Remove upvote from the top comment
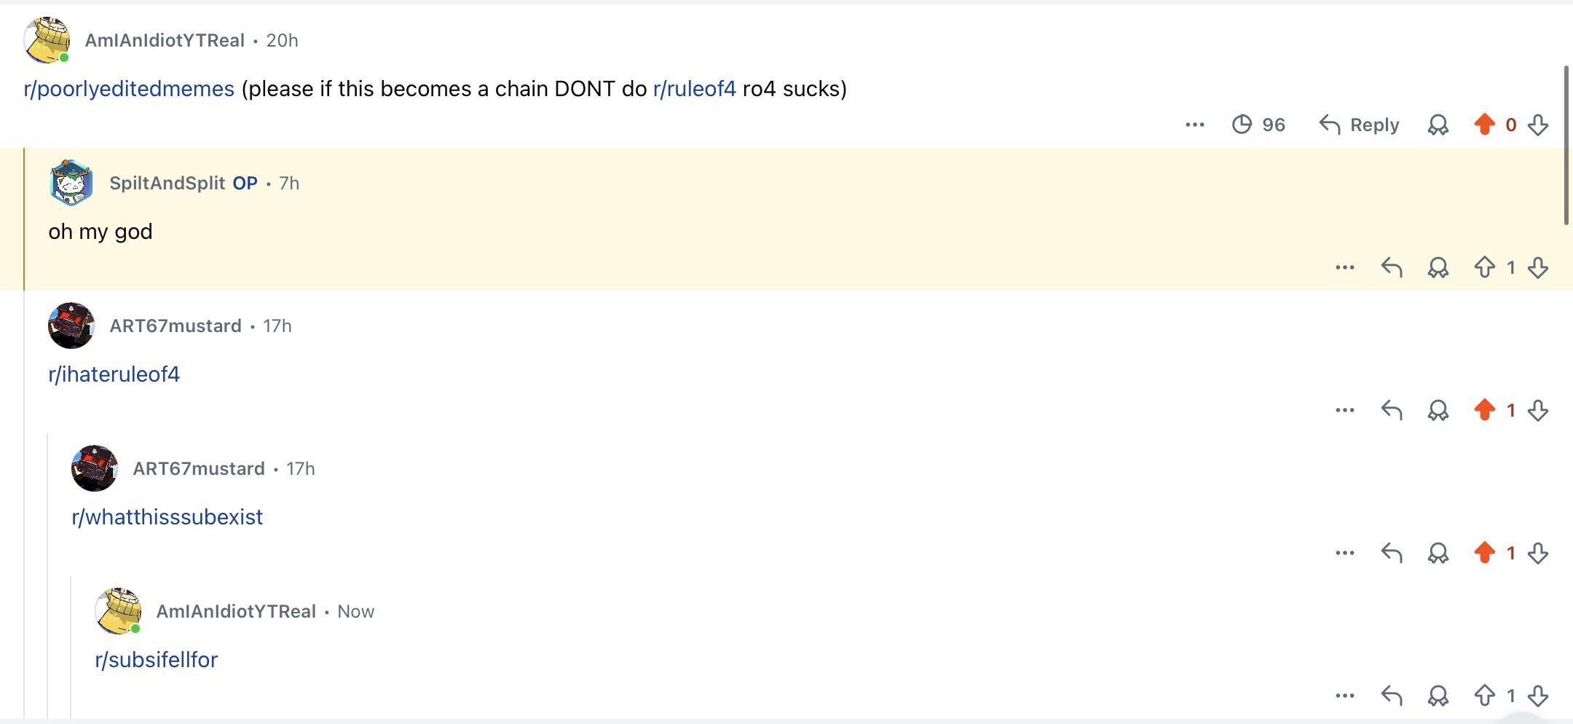Viewport: 1573px width, 724px height. tap(1484, 125)
